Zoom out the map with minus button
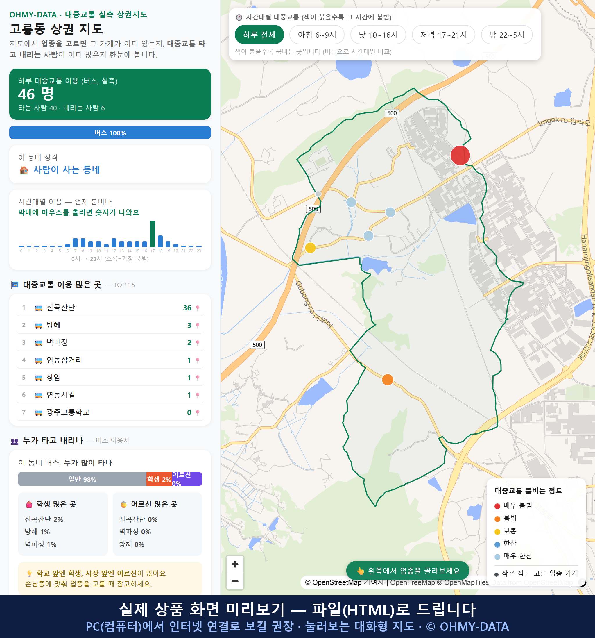This screenshot has width=595, height=638. click(235, 581)
